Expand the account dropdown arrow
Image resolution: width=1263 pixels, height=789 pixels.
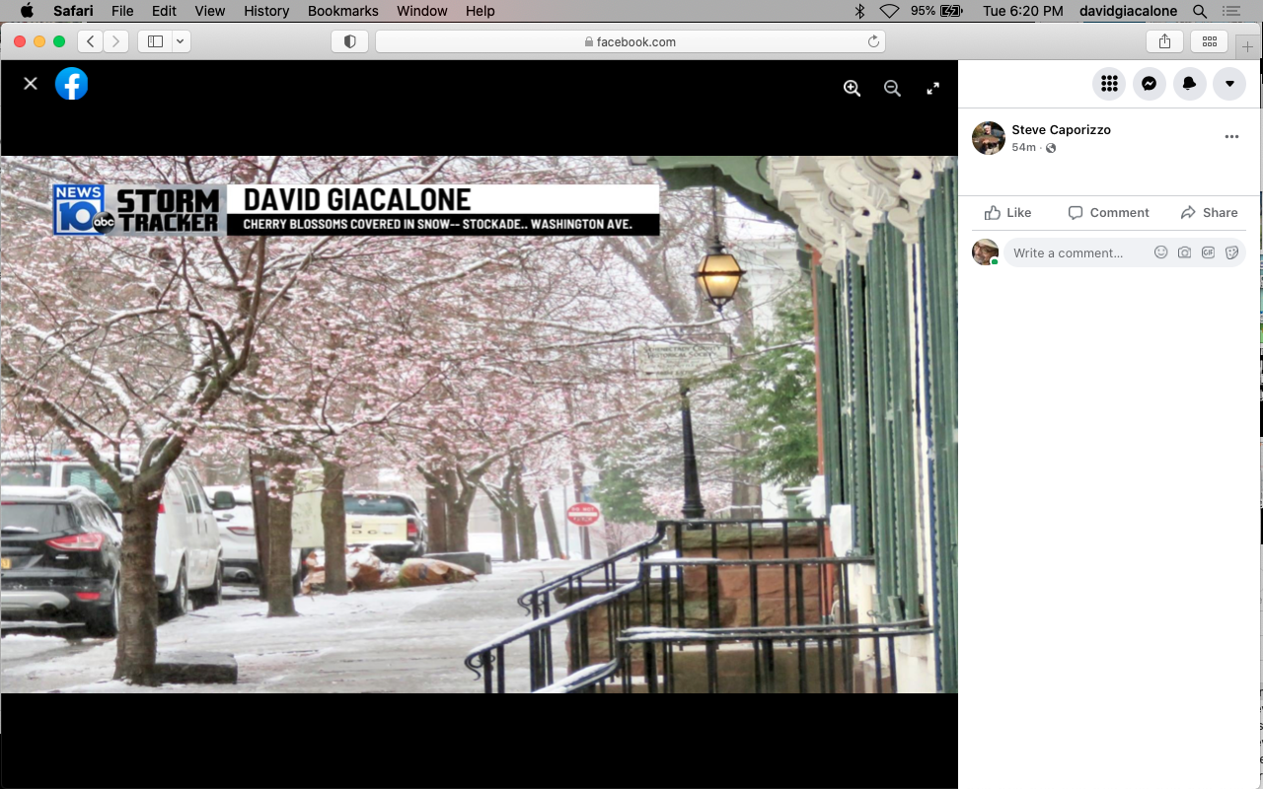pos(1229,84)
